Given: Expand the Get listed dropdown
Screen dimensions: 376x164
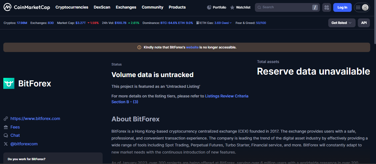Looking at the screenshot, I should (342, 23).
